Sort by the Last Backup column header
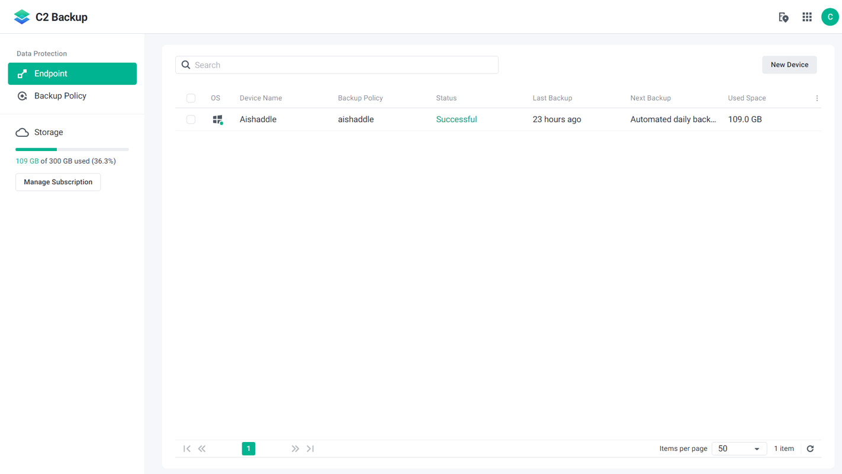 [x=552, y=98]
